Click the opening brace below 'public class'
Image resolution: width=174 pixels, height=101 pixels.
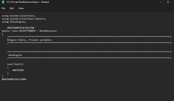[x=3, y=34]
